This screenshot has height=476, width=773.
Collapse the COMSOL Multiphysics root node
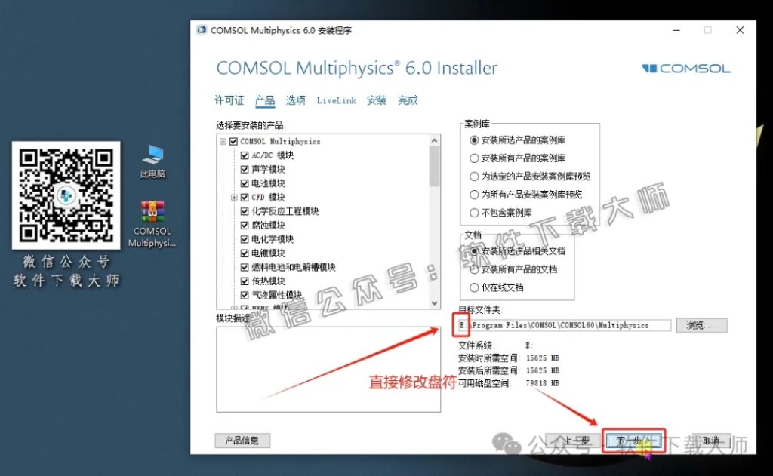coord(222,140)
